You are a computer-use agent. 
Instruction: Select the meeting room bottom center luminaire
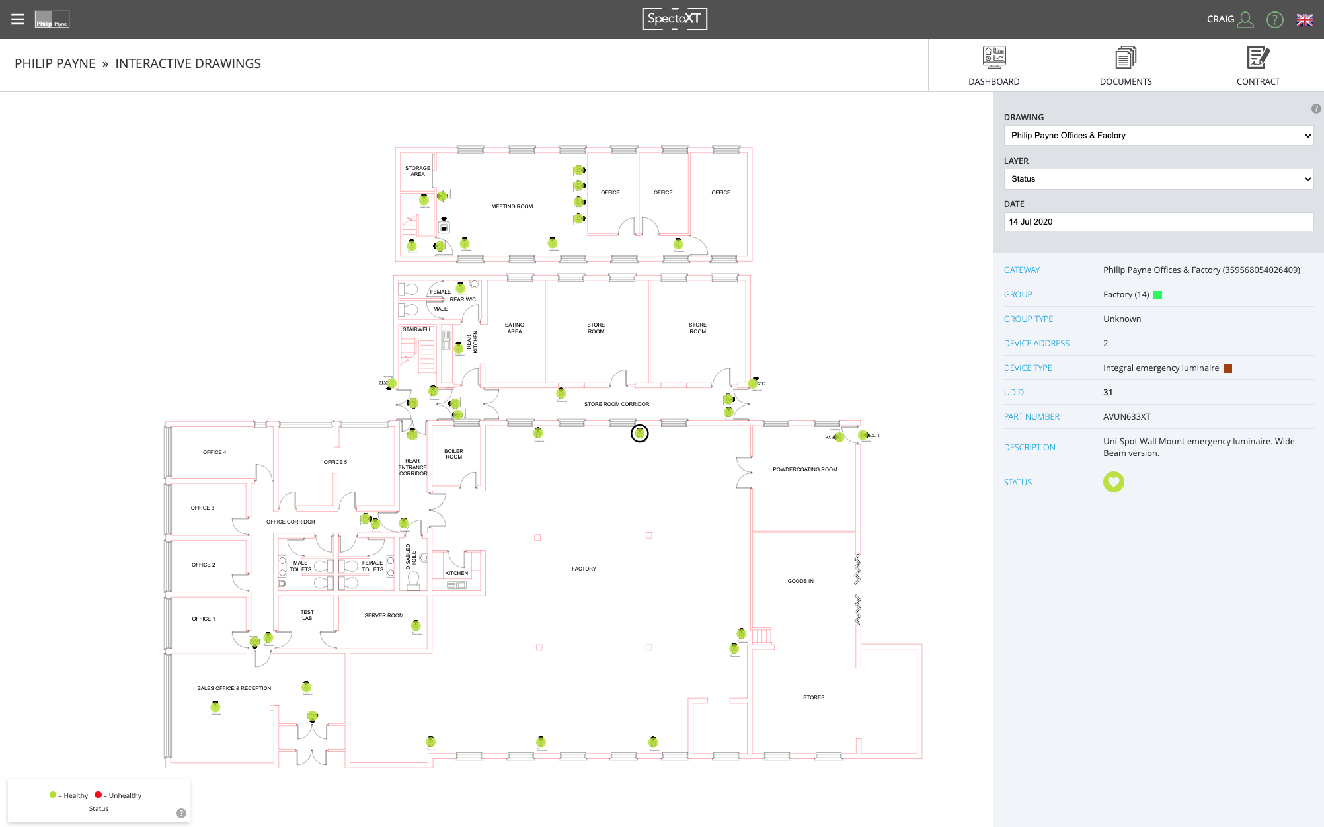[x=553, y=243]
